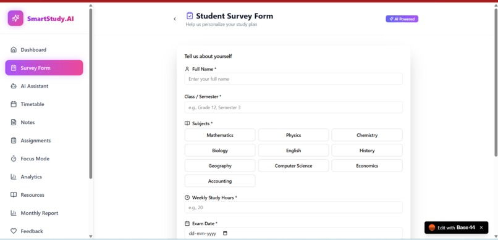View the Monthly Report

44,213
